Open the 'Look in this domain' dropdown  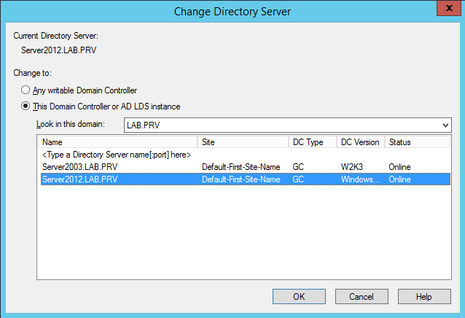[445, 125]
